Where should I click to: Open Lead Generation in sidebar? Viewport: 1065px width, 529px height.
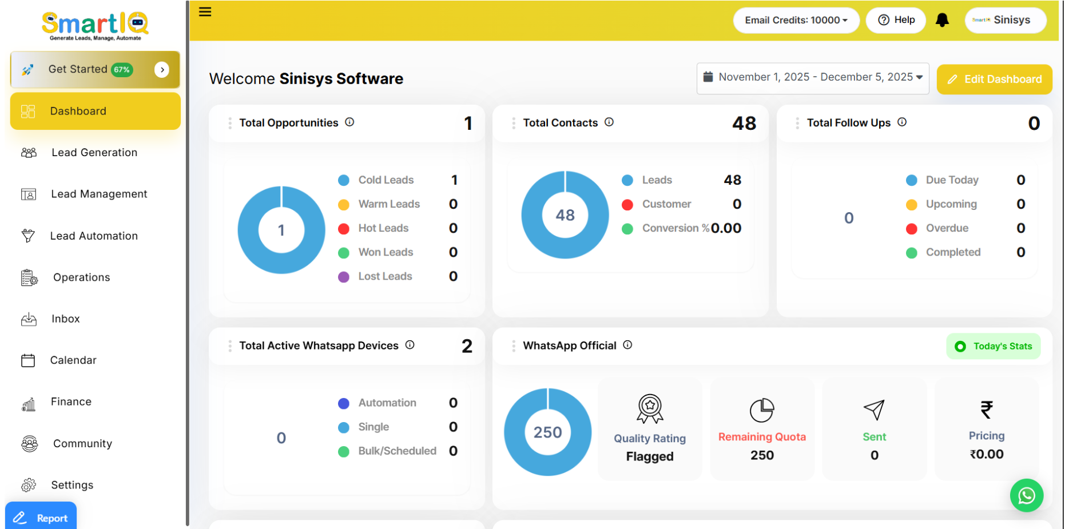[94, 153]
